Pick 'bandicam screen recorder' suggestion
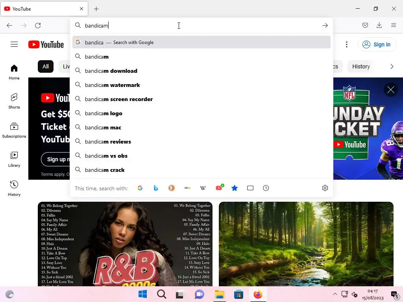The width and height of the screenshot is (403, 302). (201, 99)
